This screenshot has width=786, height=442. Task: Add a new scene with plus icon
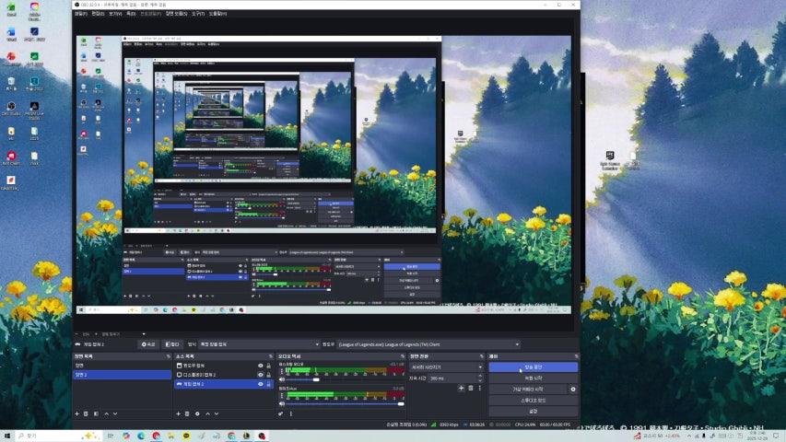76,413
